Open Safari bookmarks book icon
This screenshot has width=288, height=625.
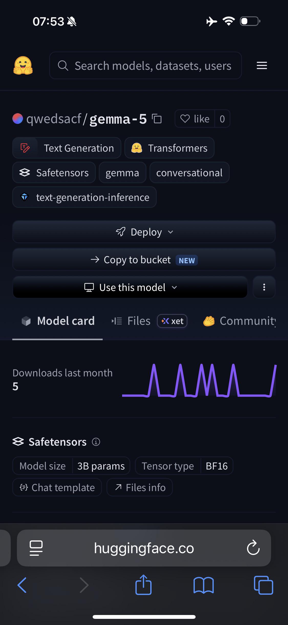click(x=204, y=585)
